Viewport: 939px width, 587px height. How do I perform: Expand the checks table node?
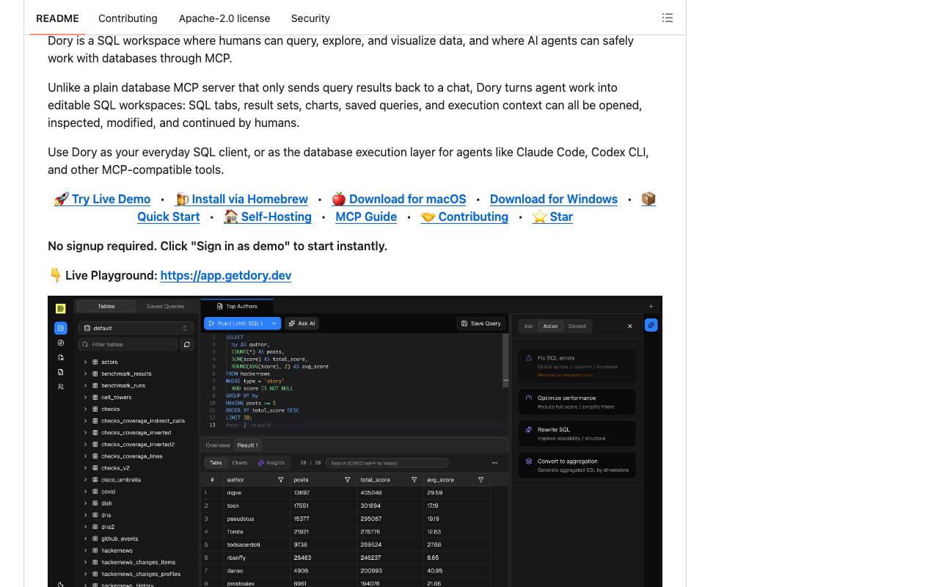pyautogui.click(x=85, y=409)
